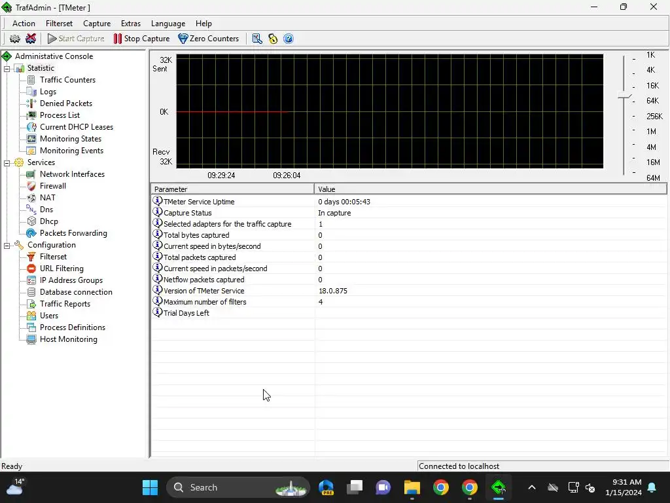This screenshot has width=670, height=503.
Task: Open File Explorer from the taskbar
Action: click(412, 487)
